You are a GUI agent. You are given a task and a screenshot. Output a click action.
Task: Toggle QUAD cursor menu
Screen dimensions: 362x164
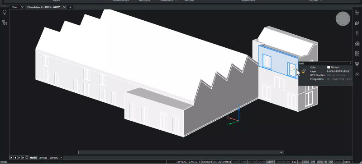320,162
